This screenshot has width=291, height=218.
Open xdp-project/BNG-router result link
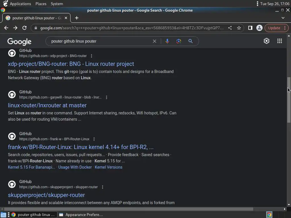click(x=71, y=64)
